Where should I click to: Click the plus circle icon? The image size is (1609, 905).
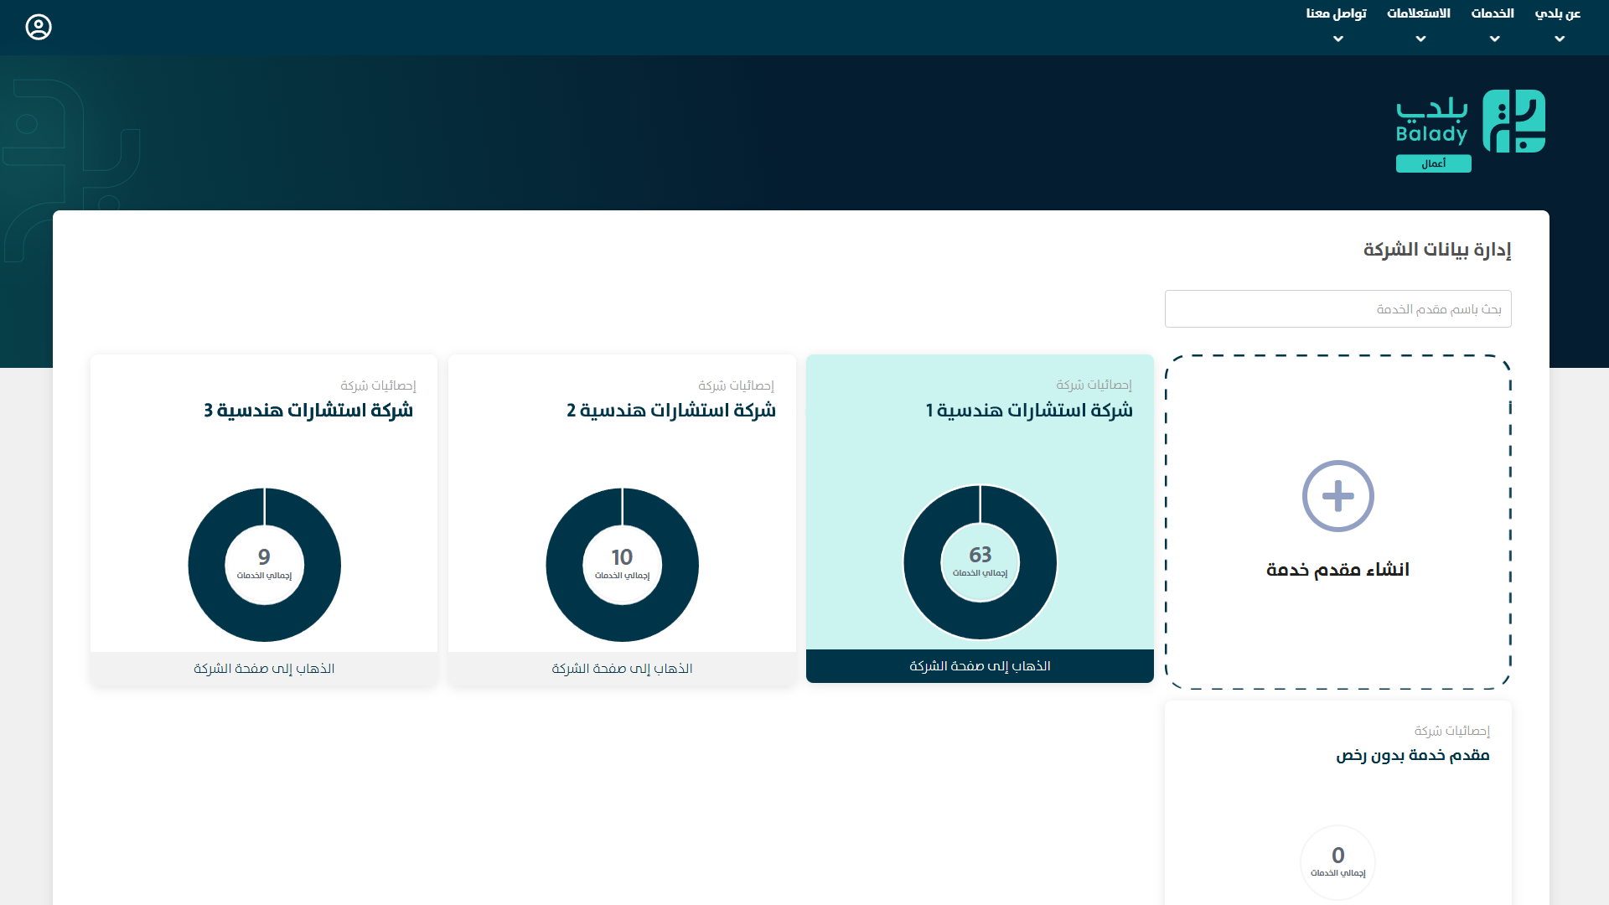pyautogui.click(x=1337, y=496)
